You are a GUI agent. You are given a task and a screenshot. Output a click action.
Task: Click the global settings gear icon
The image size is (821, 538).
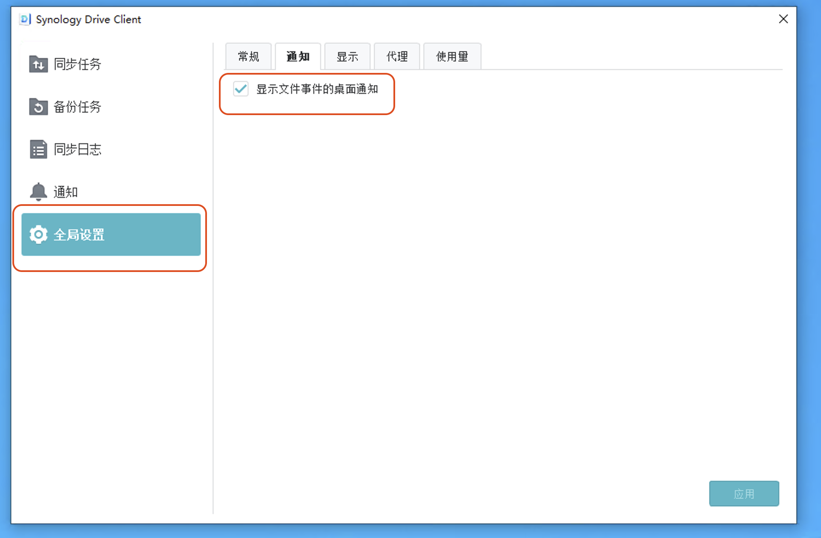(x=38, y=234)
